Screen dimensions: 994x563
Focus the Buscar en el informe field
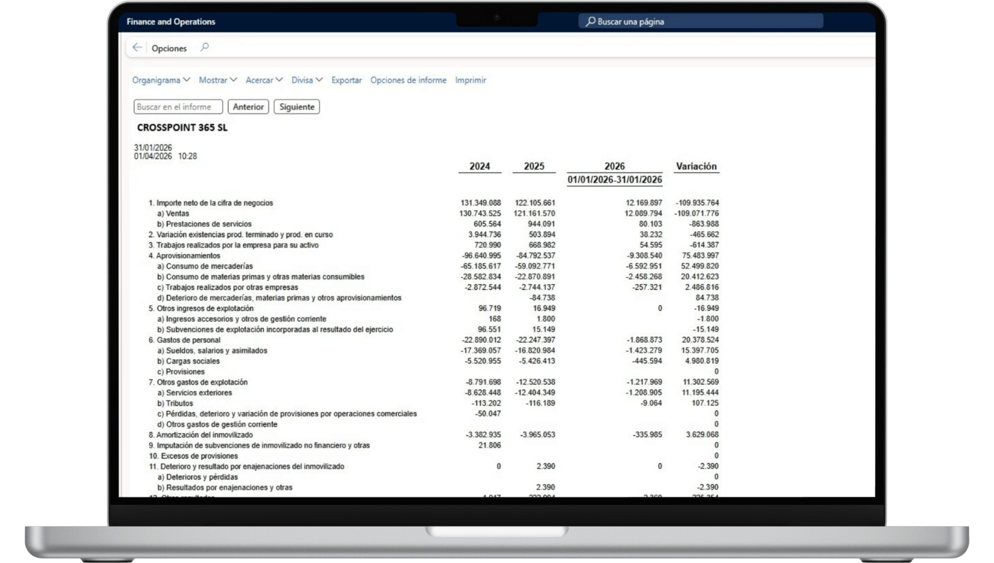click(x=178, y=107)
